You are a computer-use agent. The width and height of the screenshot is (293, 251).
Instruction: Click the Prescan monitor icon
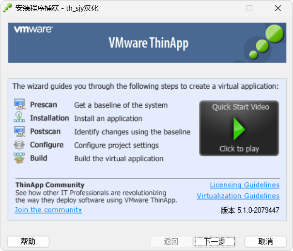20,104
